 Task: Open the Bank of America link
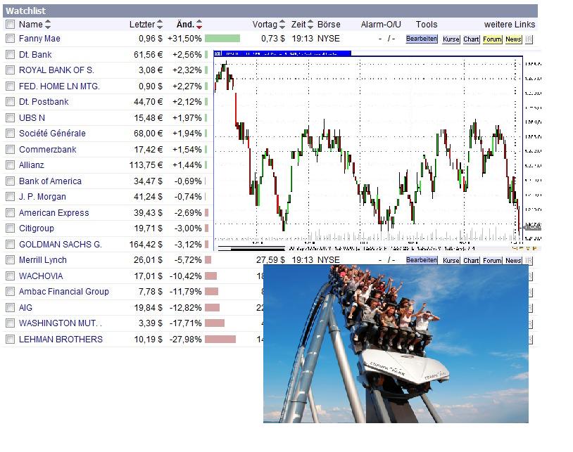(x=50, y=181)
